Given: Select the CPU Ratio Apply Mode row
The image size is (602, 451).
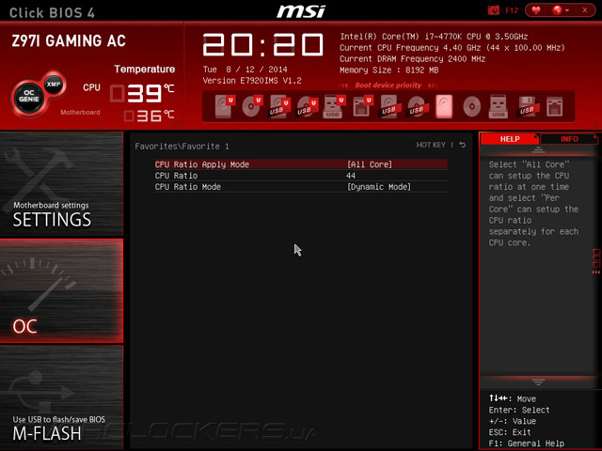Looking at the screenshot, I should [x=301, y=164].
